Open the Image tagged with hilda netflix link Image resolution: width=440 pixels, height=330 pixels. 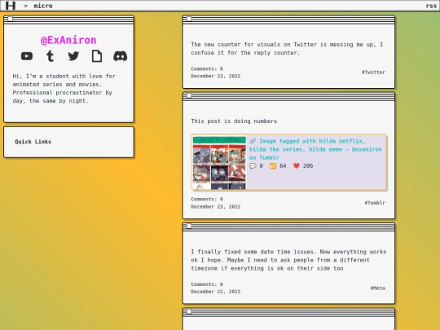tap(315, 149)
